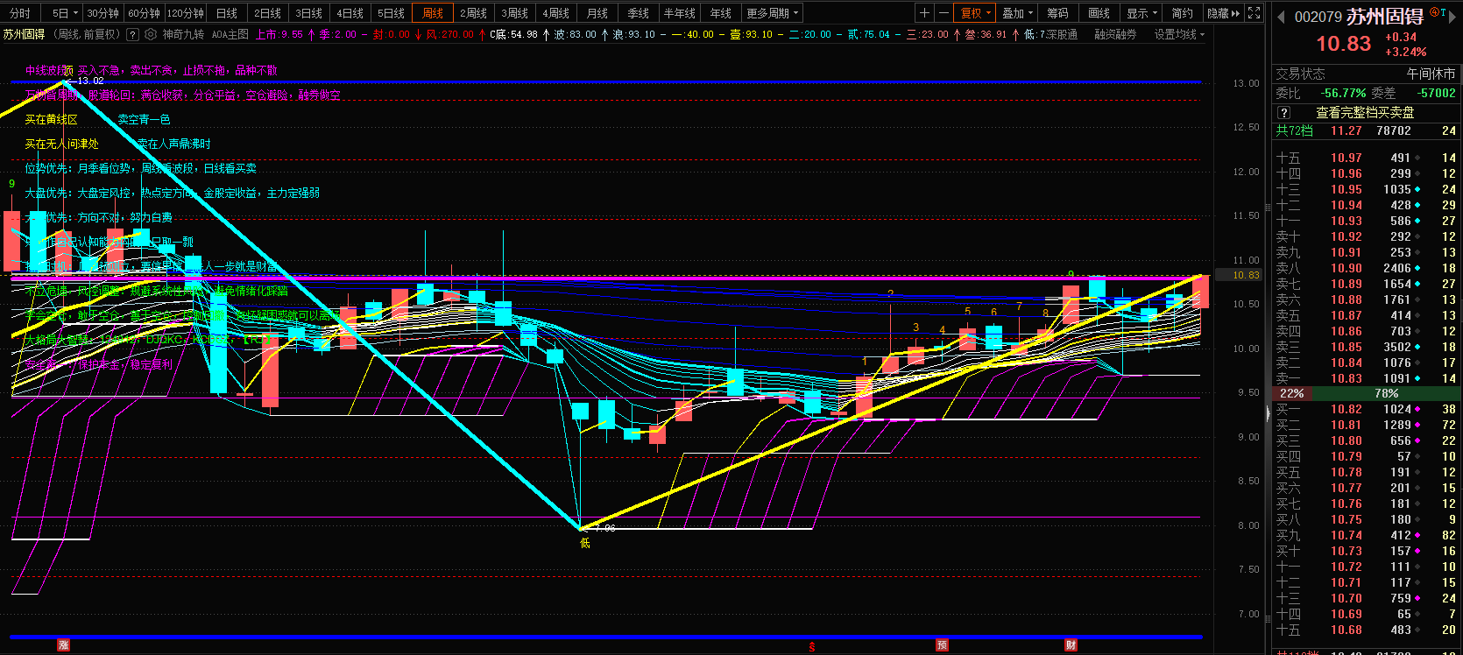This screenshot has width=1463, height=655.
Task: Expand the 显示 display dropdown
Action: [1141, 13]
